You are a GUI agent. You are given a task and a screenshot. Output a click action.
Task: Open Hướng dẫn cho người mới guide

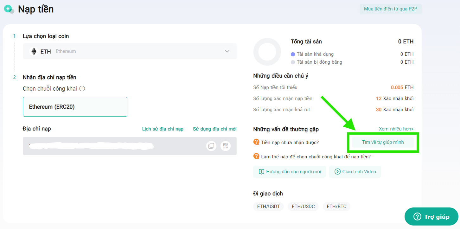pyautogui.click(x=290, y=172)
